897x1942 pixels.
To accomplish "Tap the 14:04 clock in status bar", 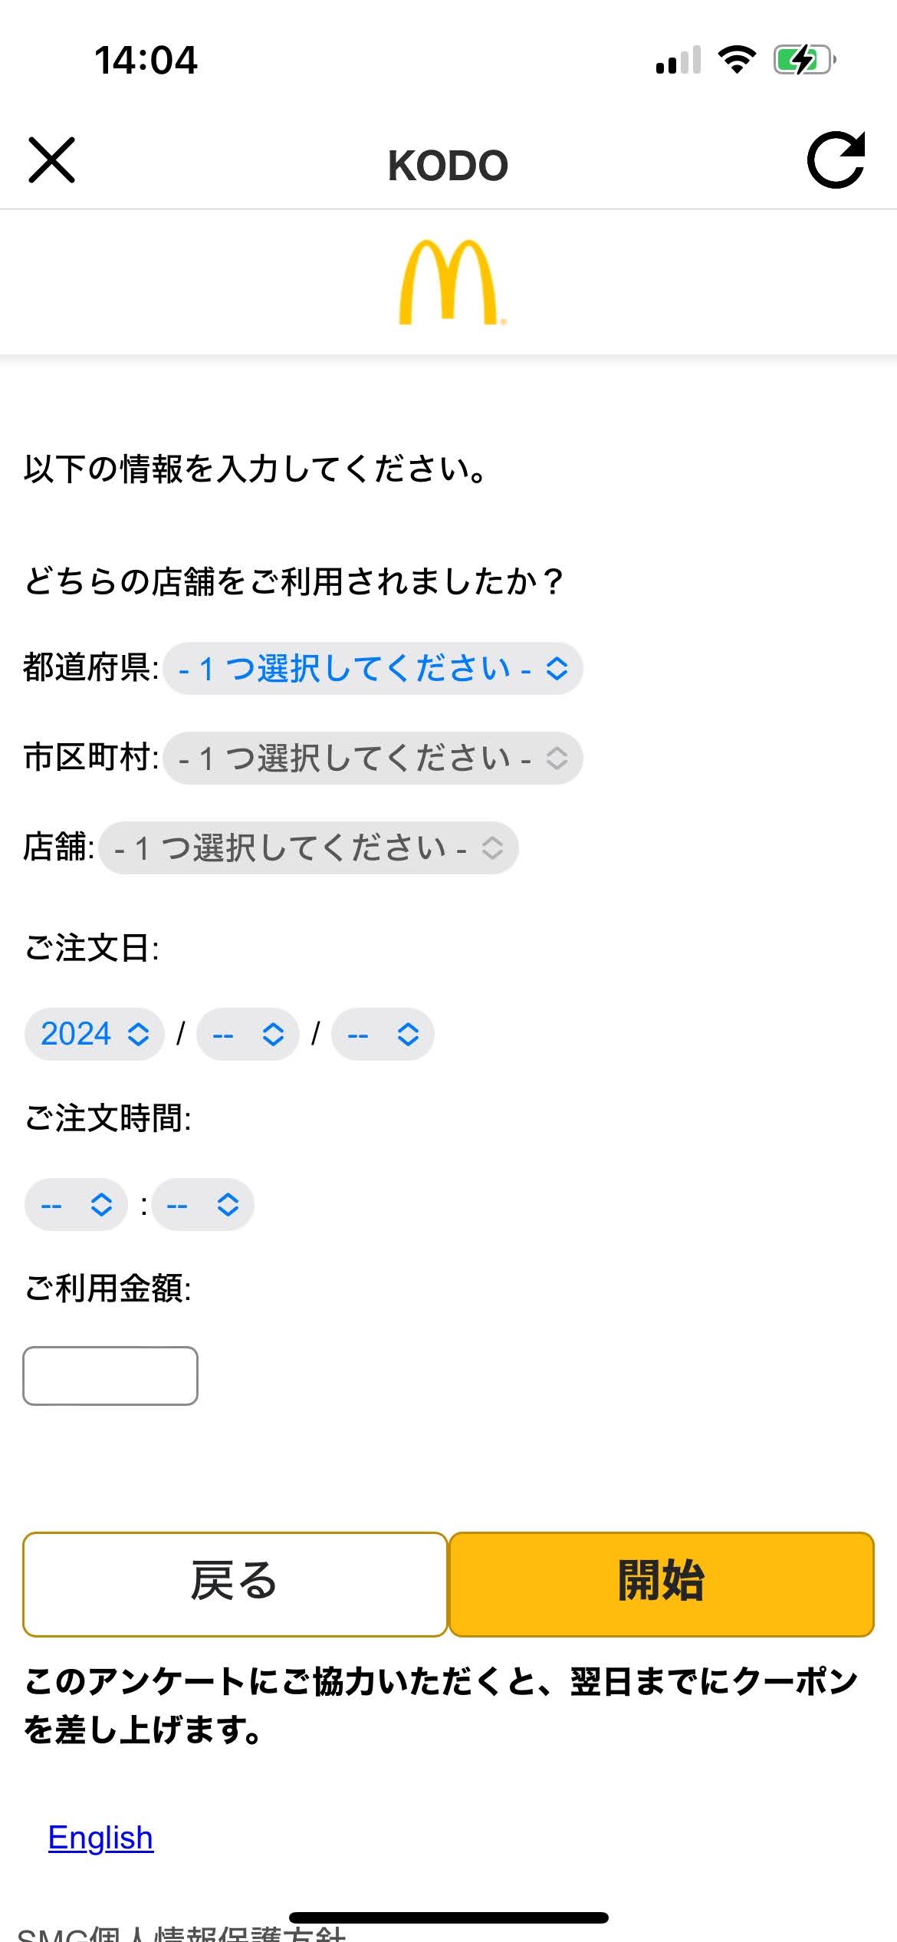I will coord(146,60).
